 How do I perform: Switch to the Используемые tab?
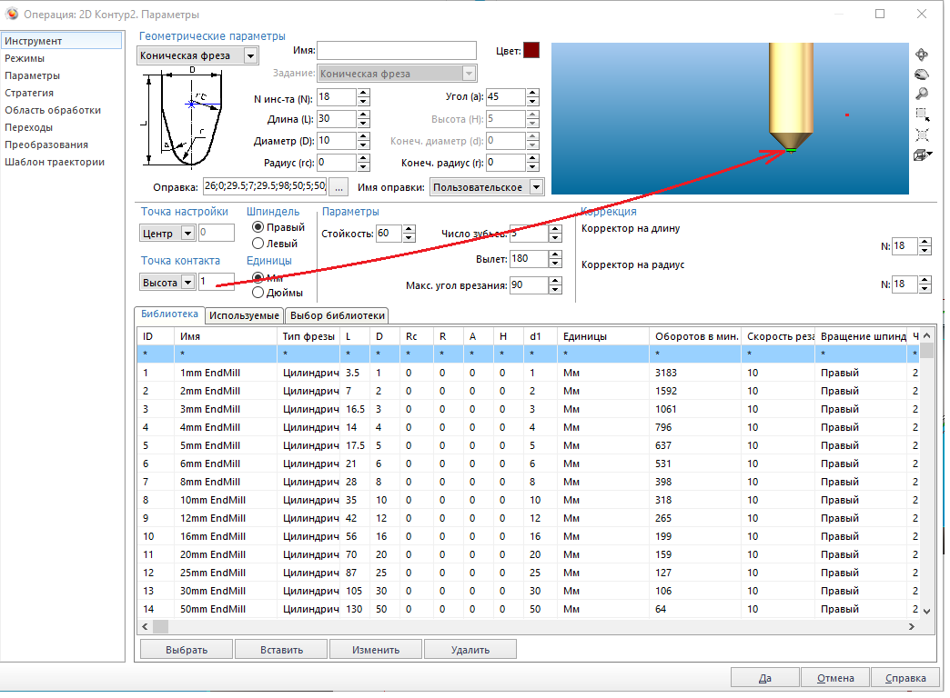click(x=244, y=315)
